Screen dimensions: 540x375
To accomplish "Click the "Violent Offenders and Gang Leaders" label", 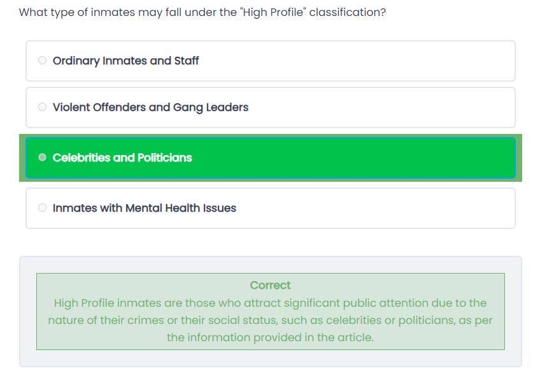I will click(150, 107).
